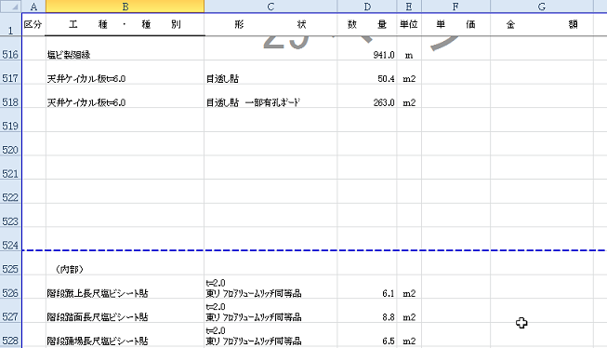The width and height of the screenshot is (607, 348).
Task: Select 天井ケイカル板 cell in row 518
Action: click(125, 96)
